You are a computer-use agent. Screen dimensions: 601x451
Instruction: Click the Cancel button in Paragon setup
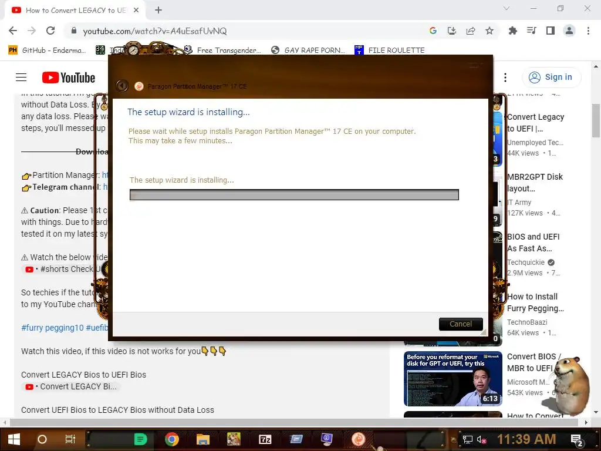pos(460,324)
